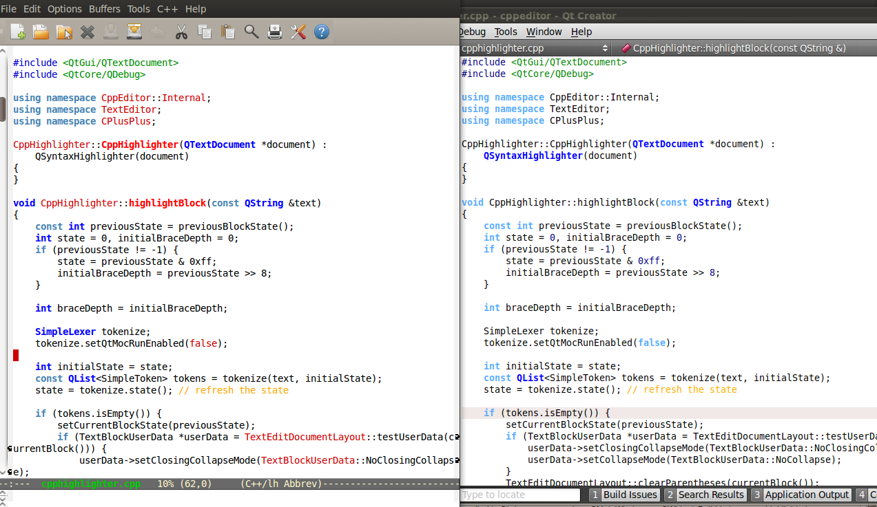This screenshot has width=877, height=507.
Task: Click the blue Help question mark icon
Action: pyautogui.click(x=322, y=32)
